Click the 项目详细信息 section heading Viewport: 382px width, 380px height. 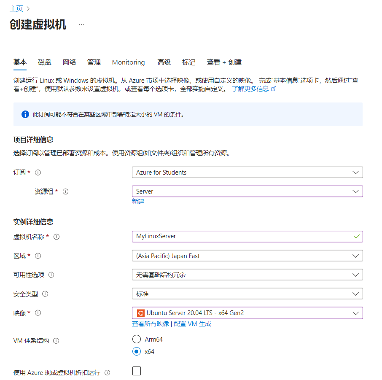33,140
